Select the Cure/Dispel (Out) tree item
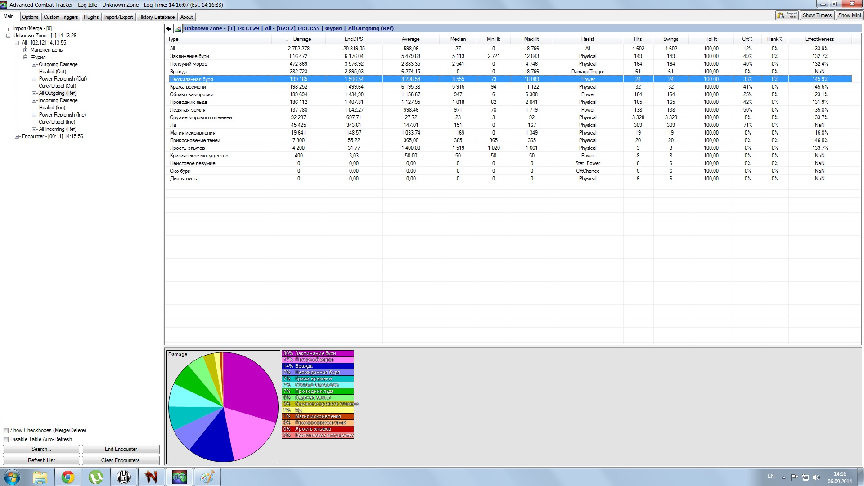The image size is (864, 486). pyautogui.click(x=57, y=86)
